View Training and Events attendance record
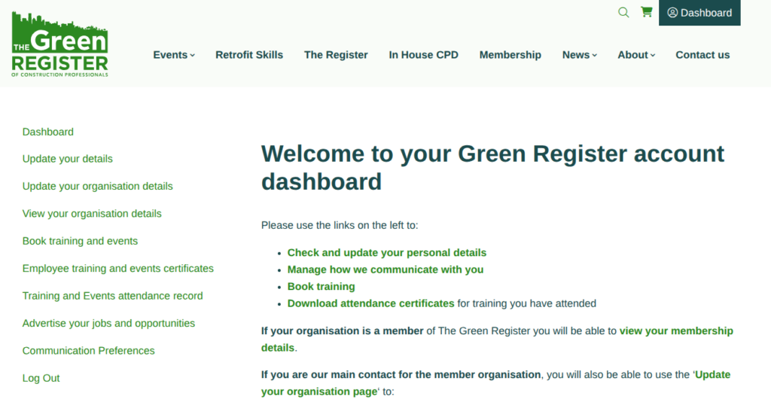This screenshot has width=771, height=402. point(112,296)
